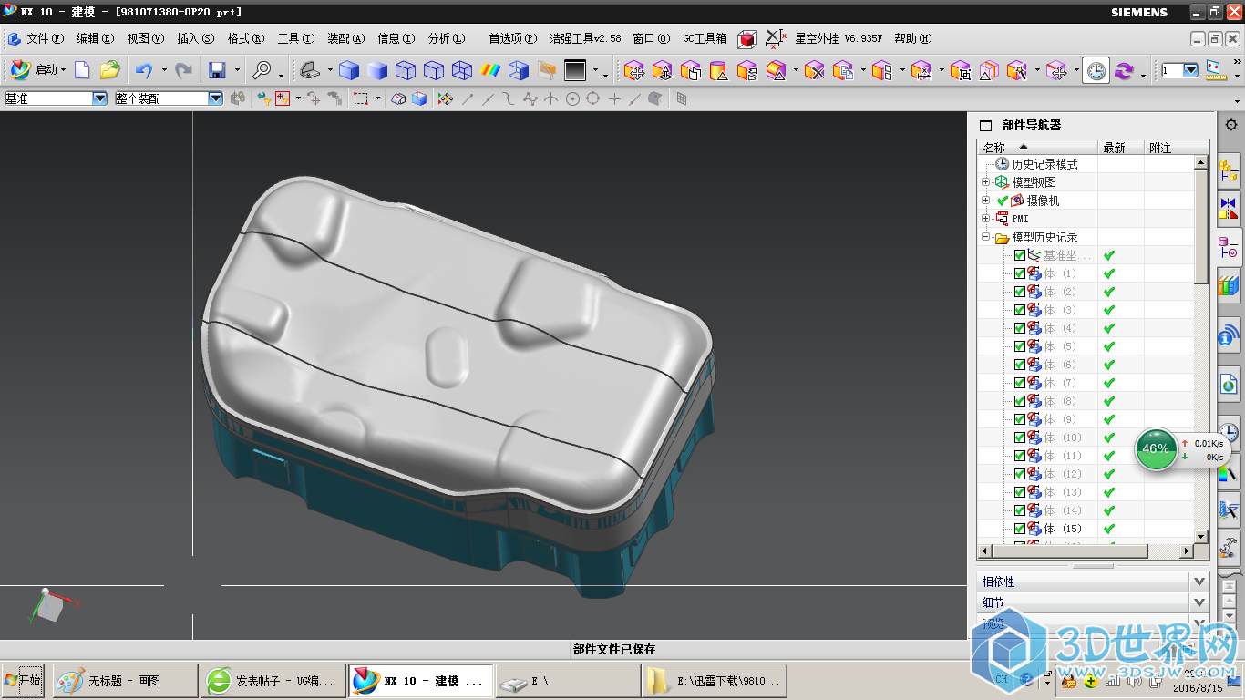Uncheck the 体 (15) feature checkbox

click(x=1020, y=529)
